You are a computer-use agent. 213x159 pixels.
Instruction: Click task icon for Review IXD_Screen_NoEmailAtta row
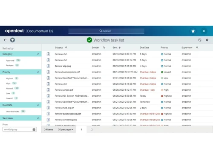tap(48, 96)
